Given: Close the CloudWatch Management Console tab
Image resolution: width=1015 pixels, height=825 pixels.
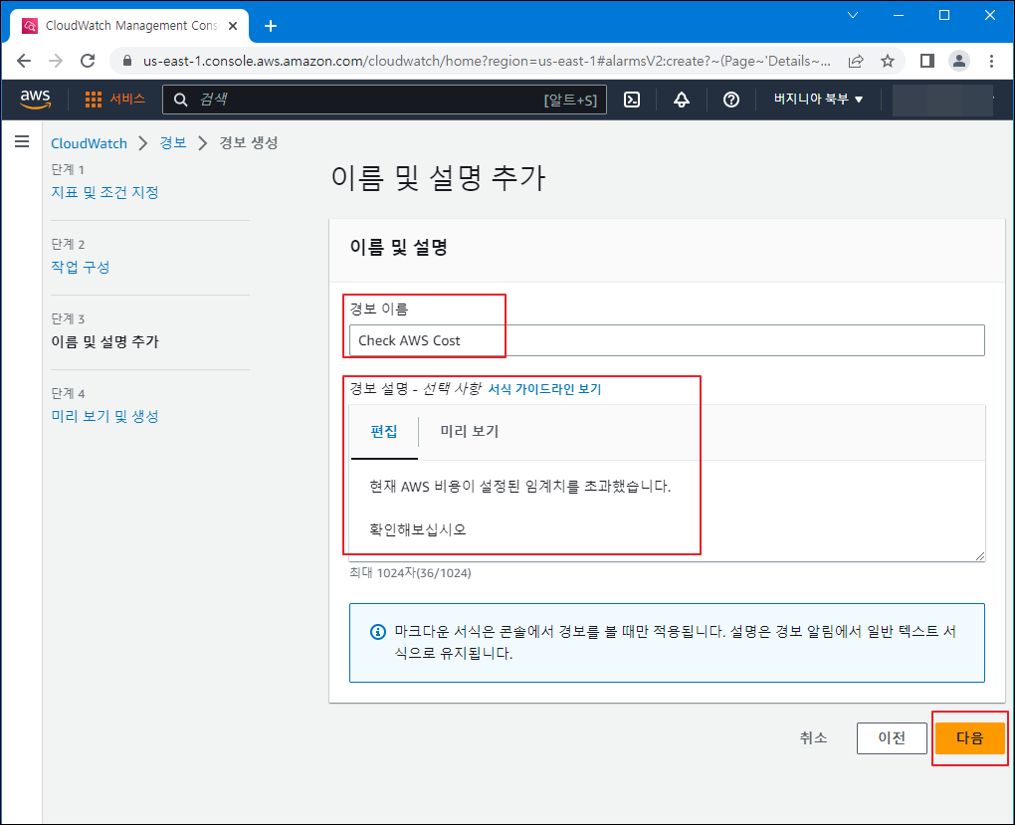Looking at the screenshot, I should (x=233, y=26).
